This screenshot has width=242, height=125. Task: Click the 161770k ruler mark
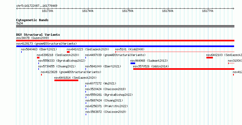pos(208,11)
